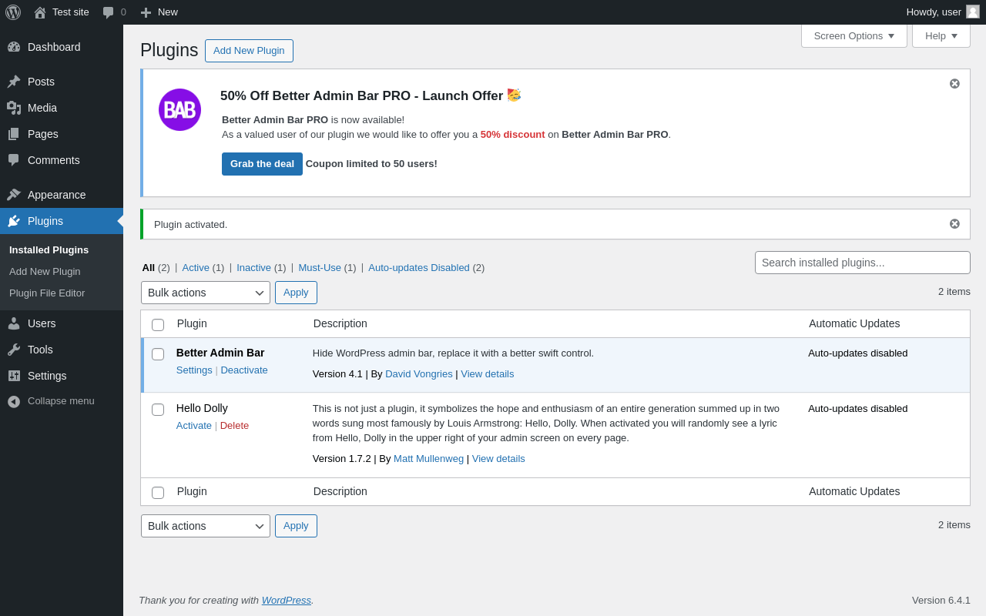Open the comments bubble icon in admin bar
Viewport: 986px width, 616px height.
tap(109, 12)
